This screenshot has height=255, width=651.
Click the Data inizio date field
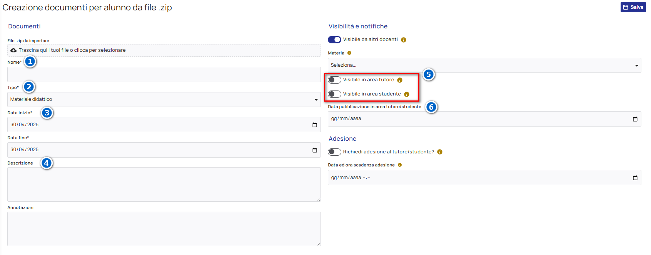tap(164, 125)
